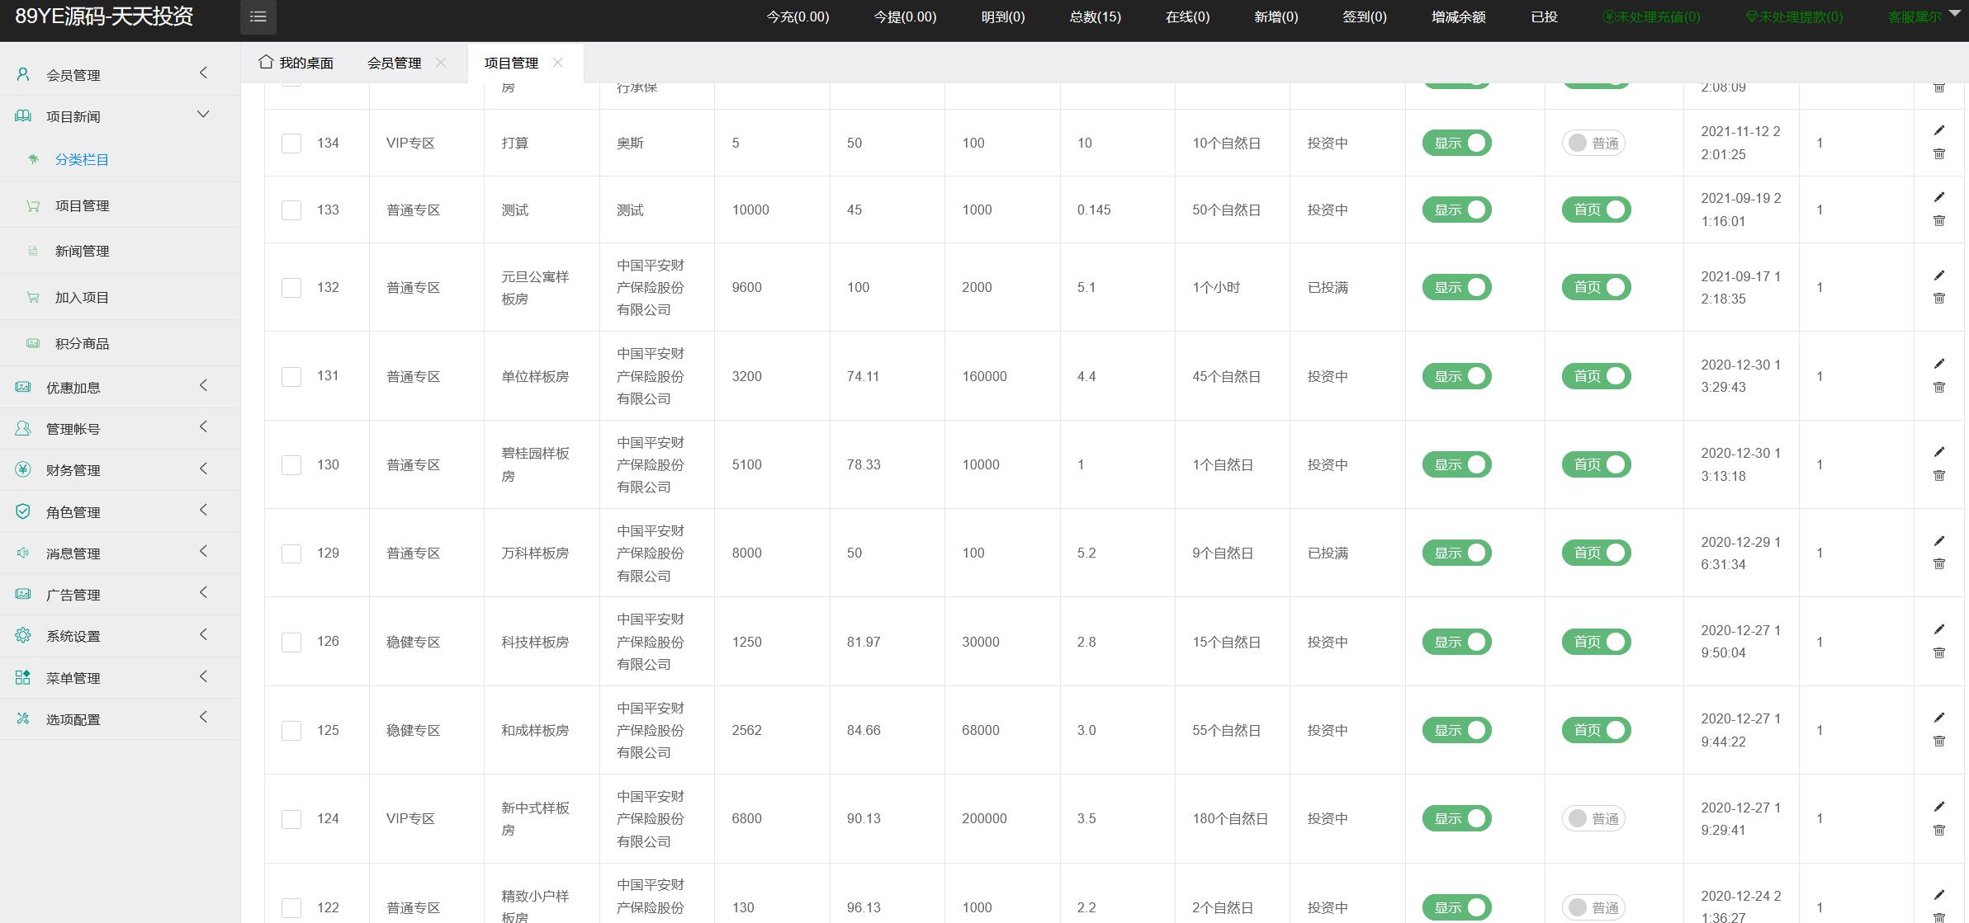Edit row 133 with the pencil icon
The height and width of the screenshot is (923, 1969).
pos(1939,197)
